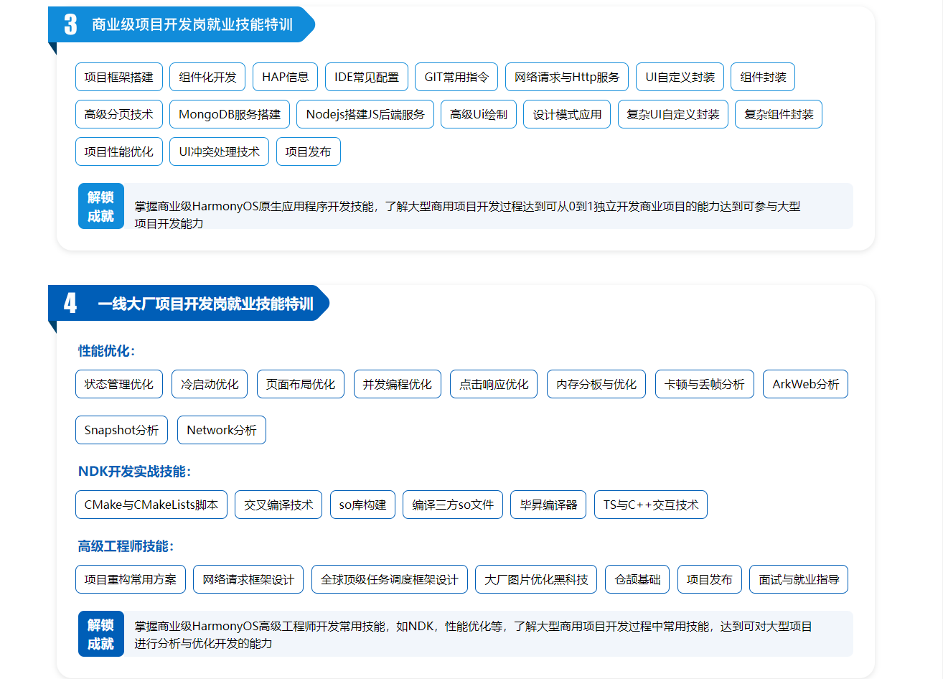The image size is (943, 679).
Task: Click the 一线大厂项目开发岗就业技能特训 section banner
Action: [x=205, y=304]
